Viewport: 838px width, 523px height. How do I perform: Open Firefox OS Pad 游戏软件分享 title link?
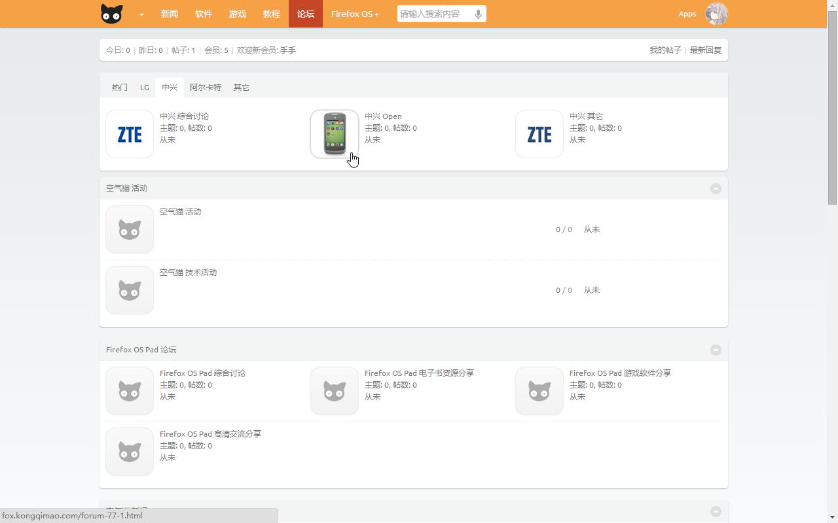(x=620, y=373)
